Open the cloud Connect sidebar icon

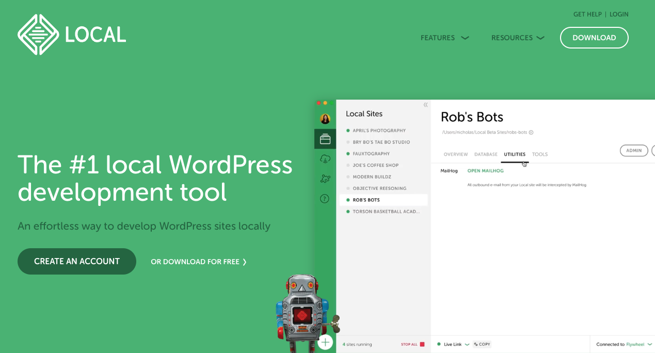coord(325,159)
